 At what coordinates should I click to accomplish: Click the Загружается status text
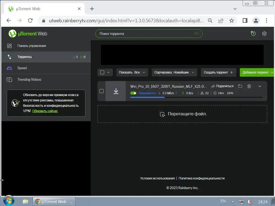click(147, 93)
